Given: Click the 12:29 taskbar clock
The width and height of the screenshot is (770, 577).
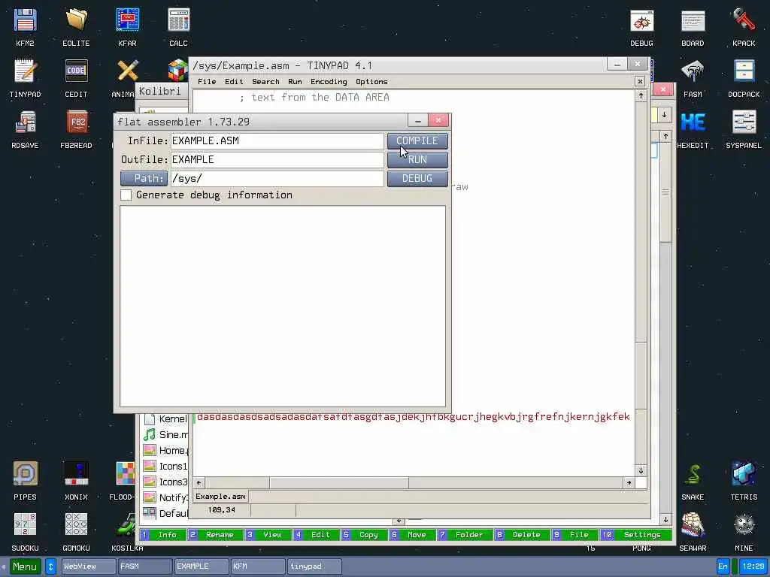Looking at the screenshot, I should [753, 566].
